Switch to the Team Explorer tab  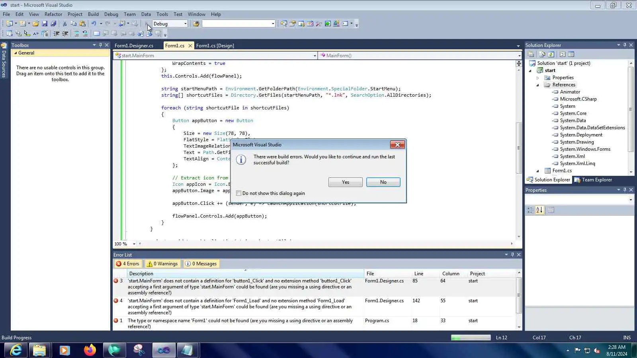tap(593, 180)
